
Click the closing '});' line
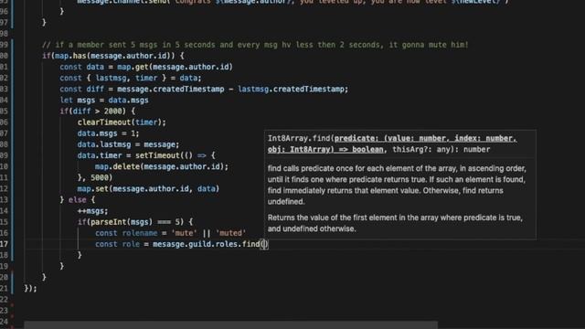(x=30, y=289)
